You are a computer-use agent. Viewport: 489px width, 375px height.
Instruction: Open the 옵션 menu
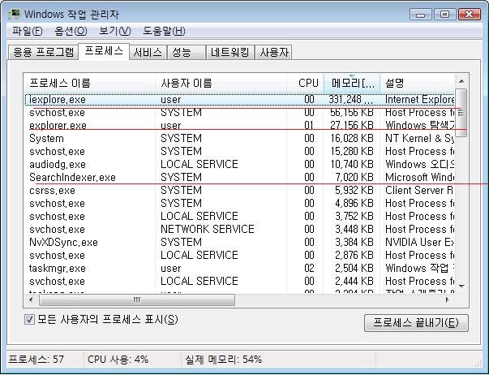click(x=70, y=31)
